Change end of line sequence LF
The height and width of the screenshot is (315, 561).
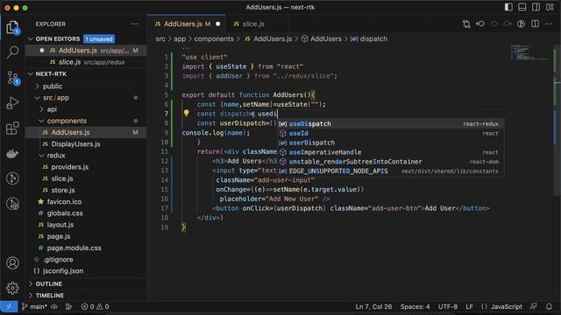[470, 306]
